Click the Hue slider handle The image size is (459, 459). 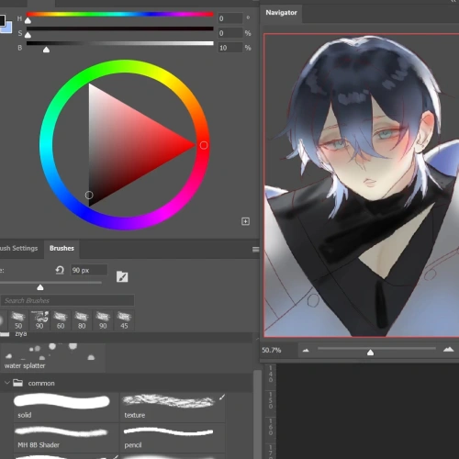(28, 20)
